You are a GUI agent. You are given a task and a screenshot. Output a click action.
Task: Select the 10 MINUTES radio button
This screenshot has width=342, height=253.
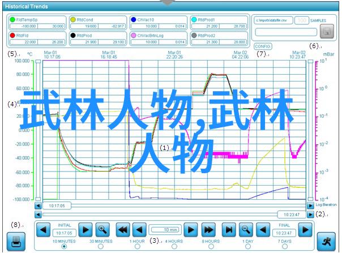(64, 246)
